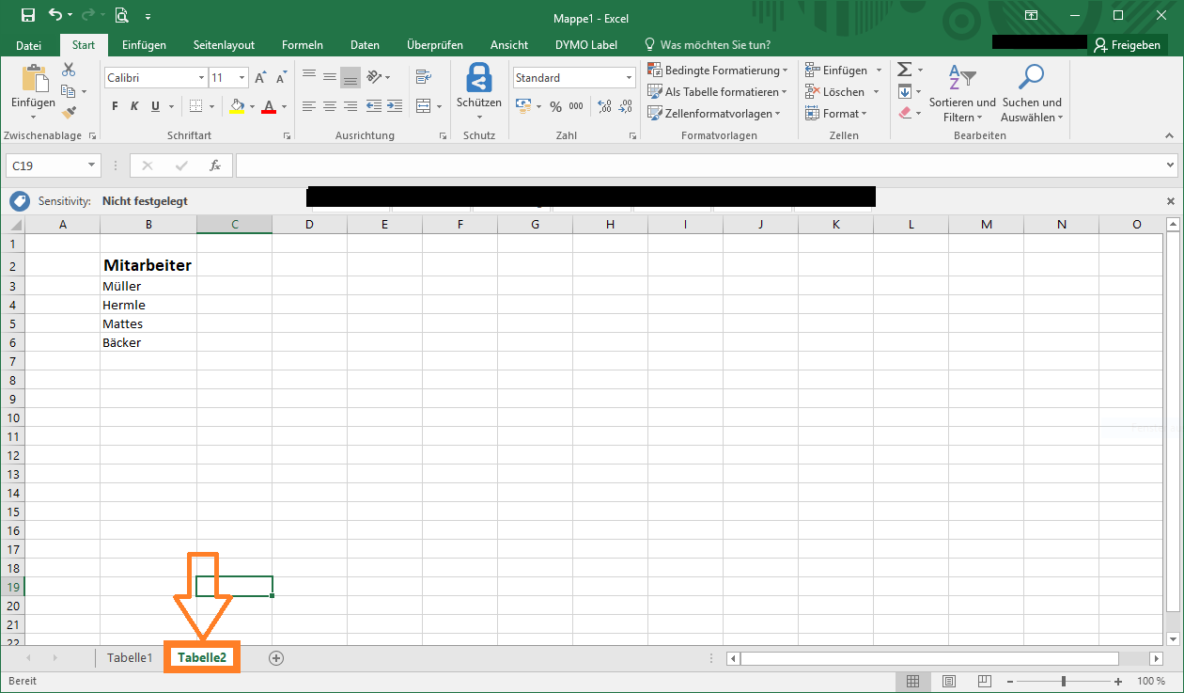Open the DYMO Label tab
This screenshot has width=1184, height=693.
585,44
